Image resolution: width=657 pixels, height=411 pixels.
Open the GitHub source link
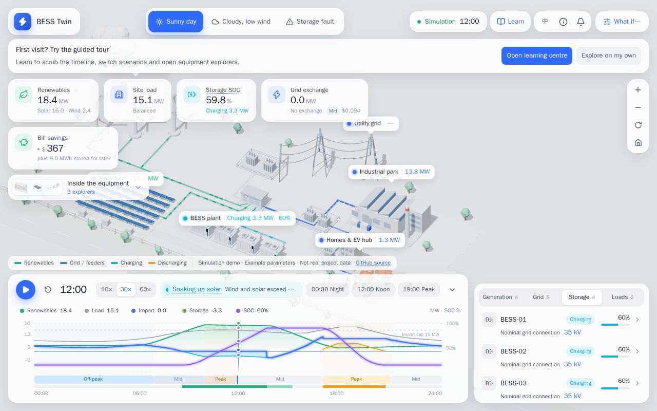click(373, 263)
